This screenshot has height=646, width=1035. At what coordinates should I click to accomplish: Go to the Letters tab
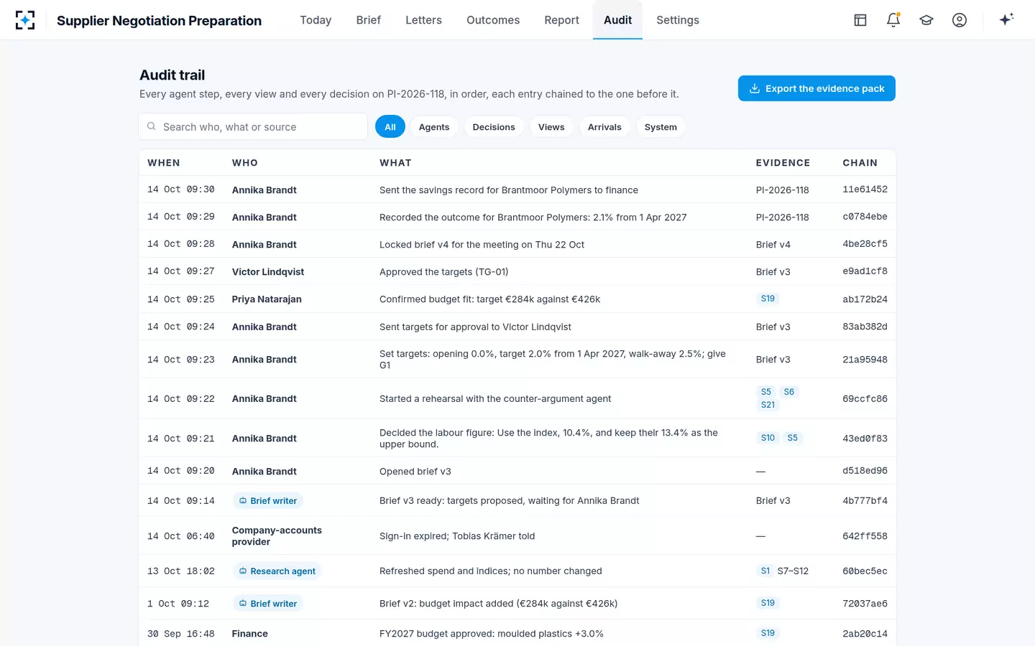point(423,20)
